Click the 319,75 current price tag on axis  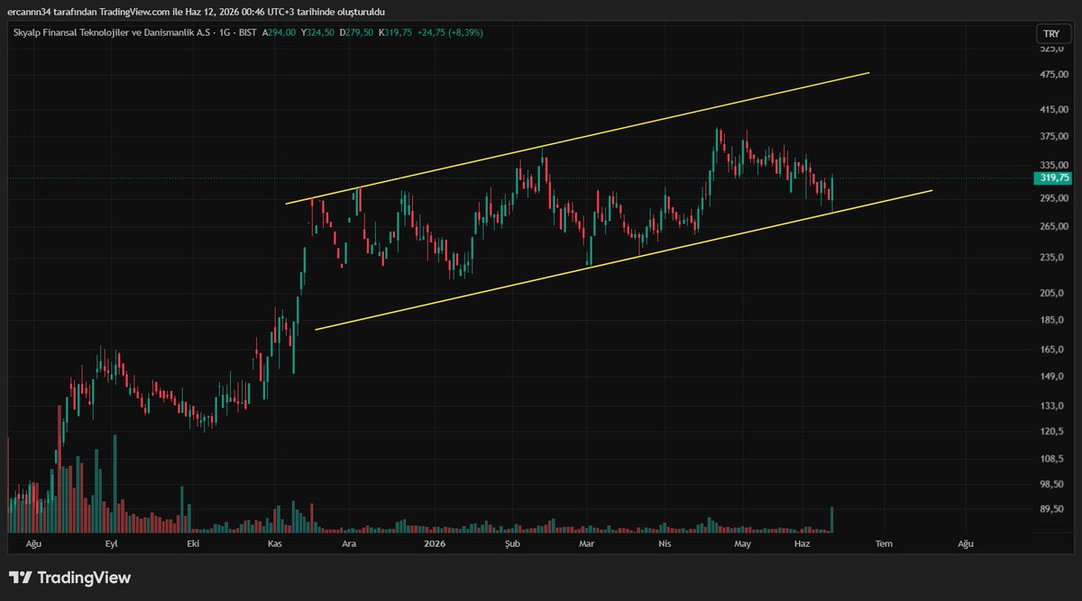pyautogui.click(x=1054, y=178)
